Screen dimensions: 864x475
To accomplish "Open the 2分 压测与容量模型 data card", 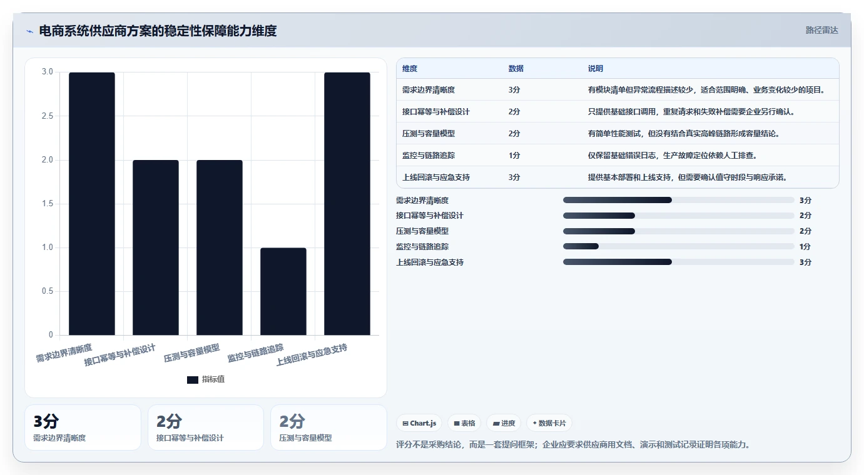I will (329, 427).
